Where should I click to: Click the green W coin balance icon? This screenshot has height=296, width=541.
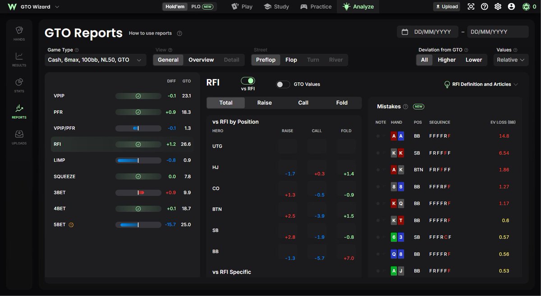point(526,7)
